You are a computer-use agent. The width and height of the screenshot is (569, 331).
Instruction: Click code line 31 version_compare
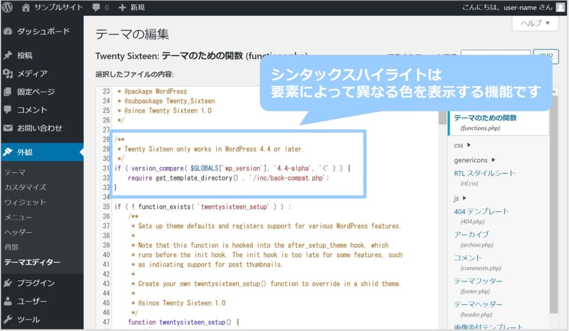tap(232, 168)
